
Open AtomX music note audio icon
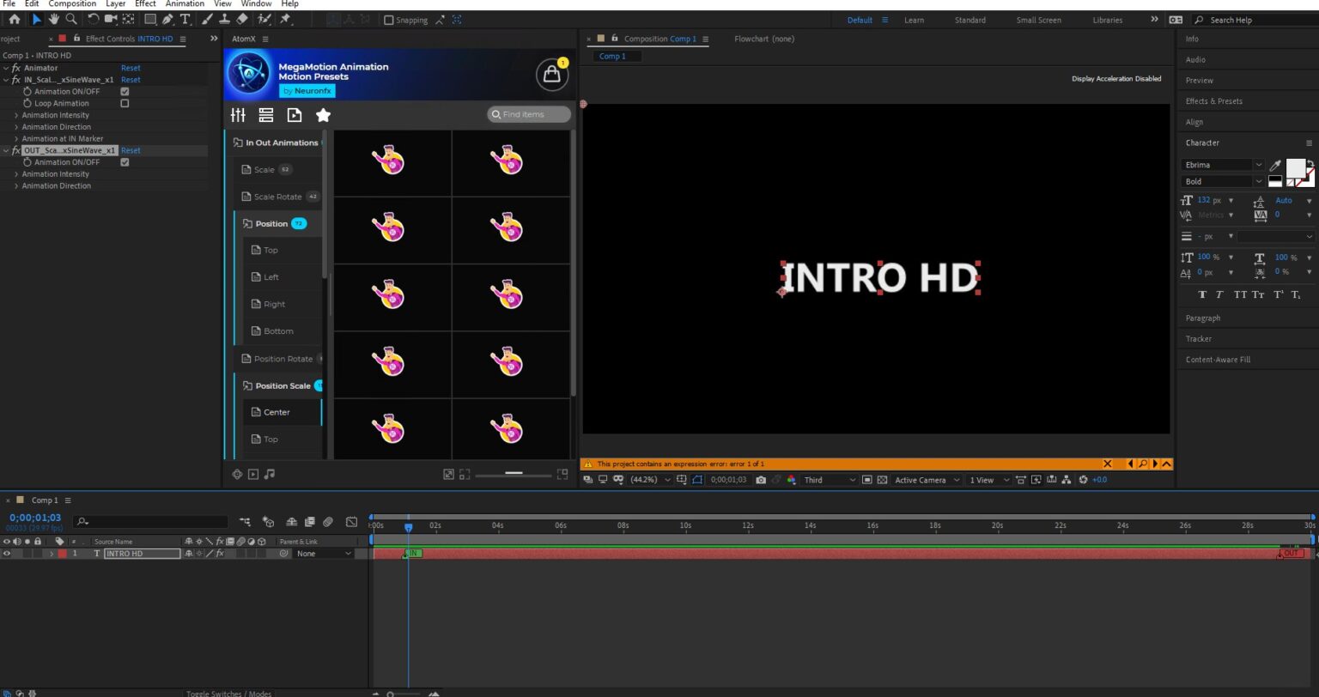point(270,474)
